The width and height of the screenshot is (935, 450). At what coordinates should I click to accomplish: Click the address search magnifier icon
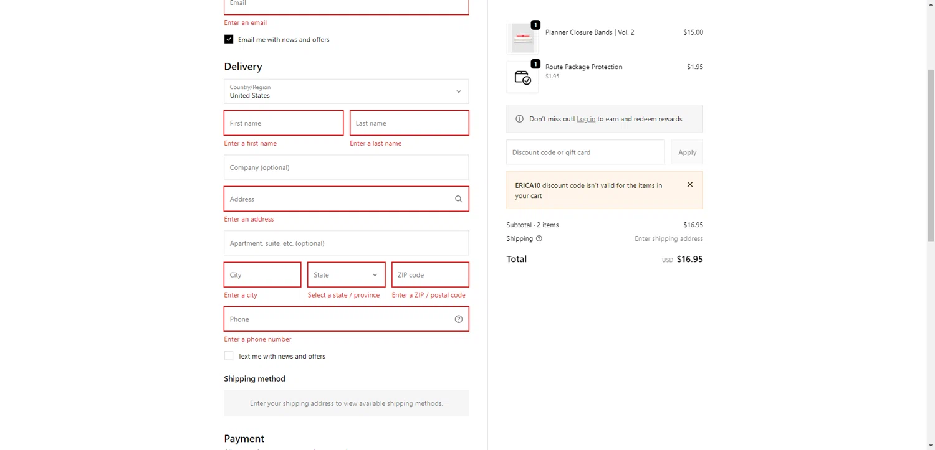pyautogui.click(x=458, y=199)
